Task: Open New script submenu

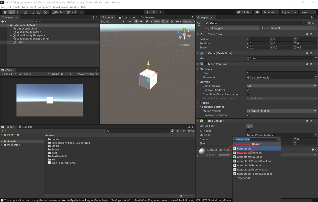Action: (x=257, y=178)
